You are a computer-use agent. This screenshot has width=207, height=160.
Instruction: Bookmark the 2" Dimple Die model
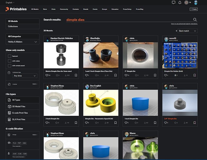coord(155,75)
